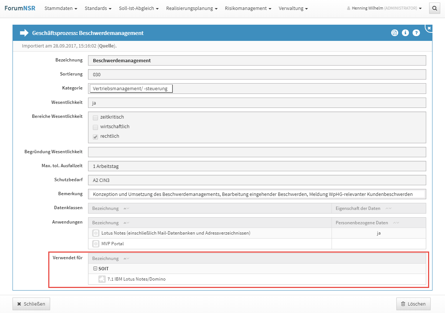Click the MVP Portal row icon
Viewport: 445px width, 313px height.
(x=95, y=244)
